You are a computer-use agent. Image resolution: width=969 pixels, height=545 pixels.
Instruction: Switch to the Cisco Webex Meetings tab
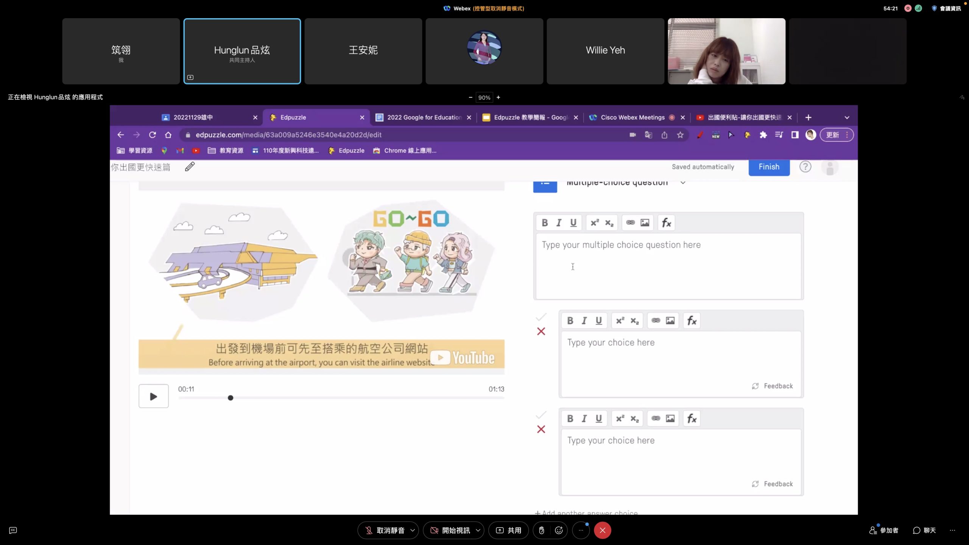tap(632, 117)
